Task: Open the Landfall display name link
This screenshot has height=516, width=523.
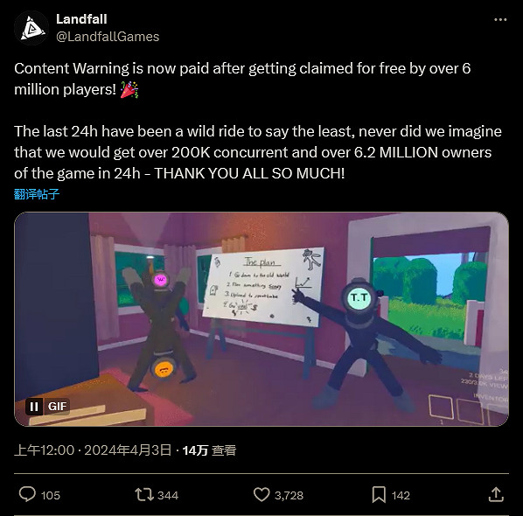Action: pos(81,19)
